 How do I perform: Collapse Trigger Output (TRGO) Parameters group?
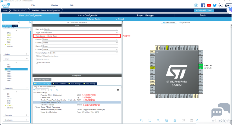pos(34,107)
